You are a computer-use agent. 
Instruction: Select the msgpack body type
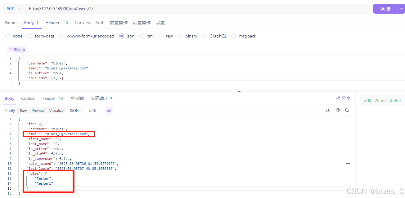click(244, 36)
